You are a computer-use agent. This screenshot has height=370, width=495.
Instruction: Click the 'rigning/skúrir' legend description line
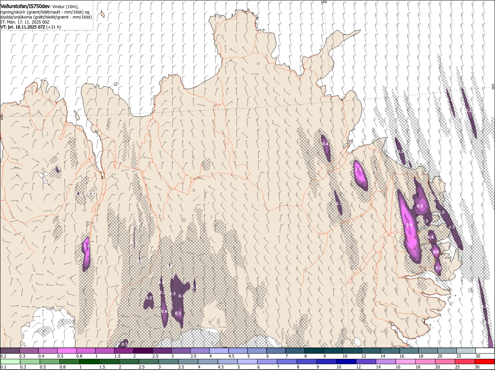45,12
